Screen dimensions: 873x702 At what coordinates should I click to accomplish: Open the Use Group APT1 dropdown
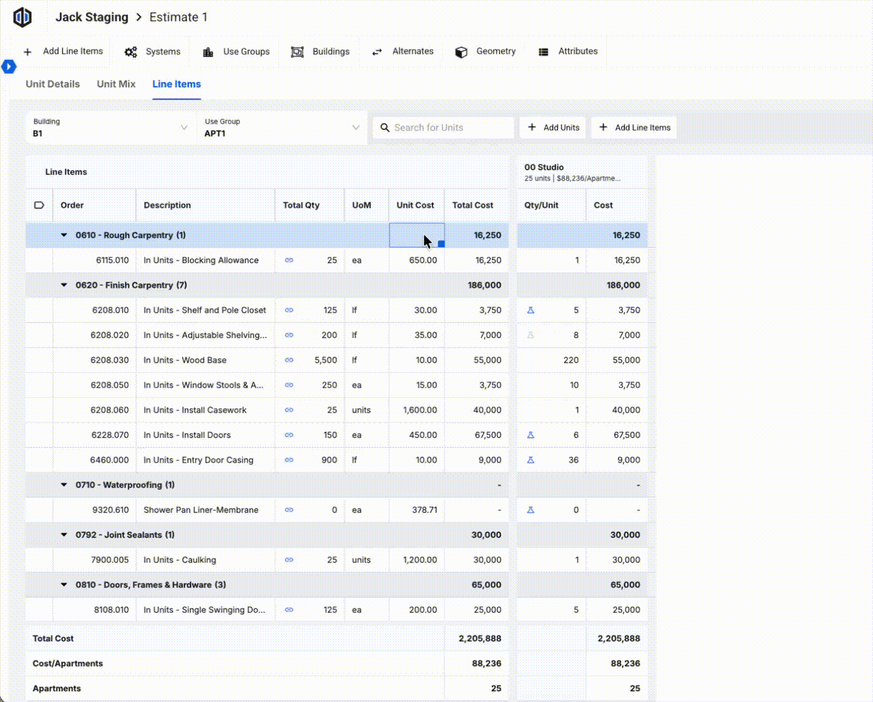click(282, 127)
